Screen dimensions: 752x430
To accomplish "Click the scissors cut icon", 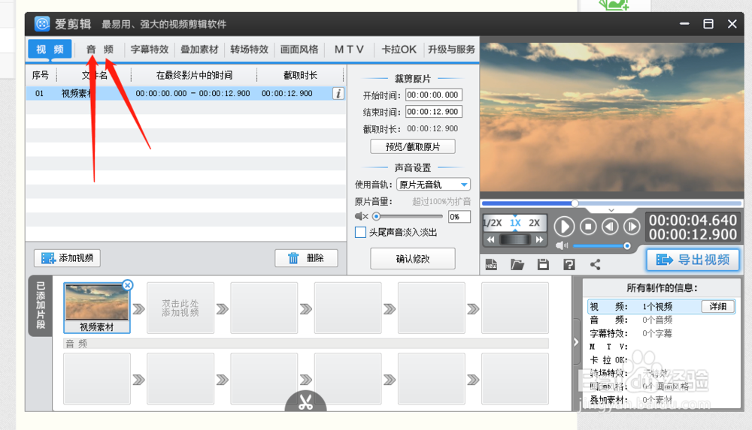I will click(305, 401).
